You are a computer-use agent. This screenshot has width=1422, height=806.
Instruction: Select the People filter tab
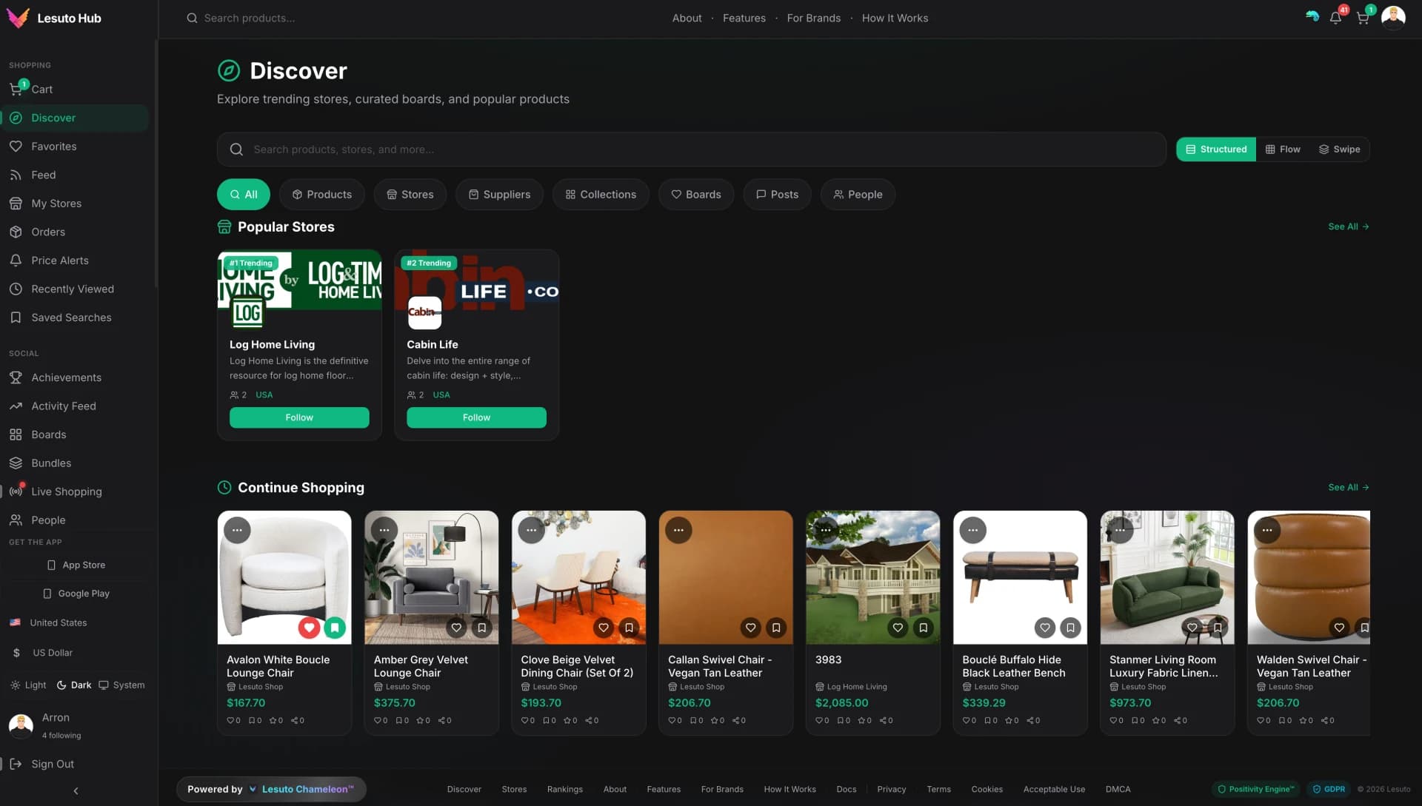click(x=858, y=195)
